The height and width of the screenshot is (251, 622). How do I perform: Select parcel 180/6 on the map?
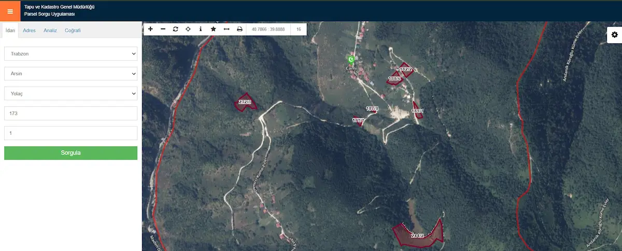coord(394,79)
